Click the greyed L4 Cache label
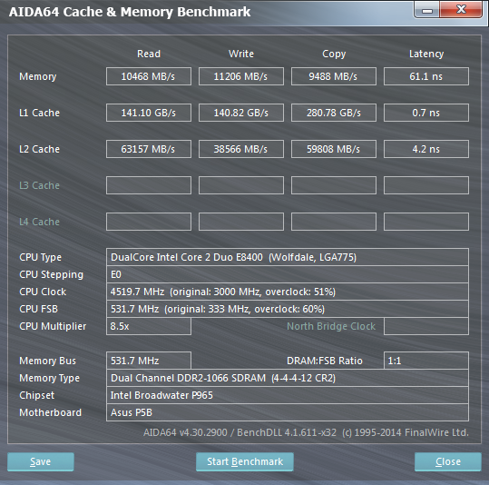Screen dimensions: 489x485 (39, 222)
